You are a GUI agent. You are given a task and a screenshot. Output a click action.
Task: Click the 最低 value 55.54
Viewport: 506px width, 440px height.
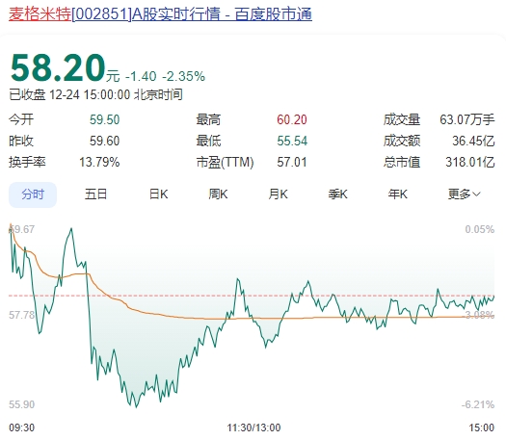click(x=292, y=141)
